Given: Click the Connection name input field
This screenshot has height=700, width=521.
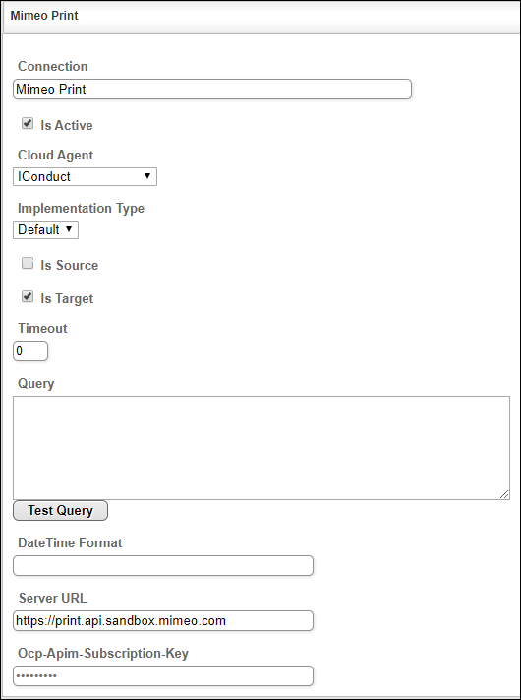Looking at the screenshot, I should tap(212, 90).
